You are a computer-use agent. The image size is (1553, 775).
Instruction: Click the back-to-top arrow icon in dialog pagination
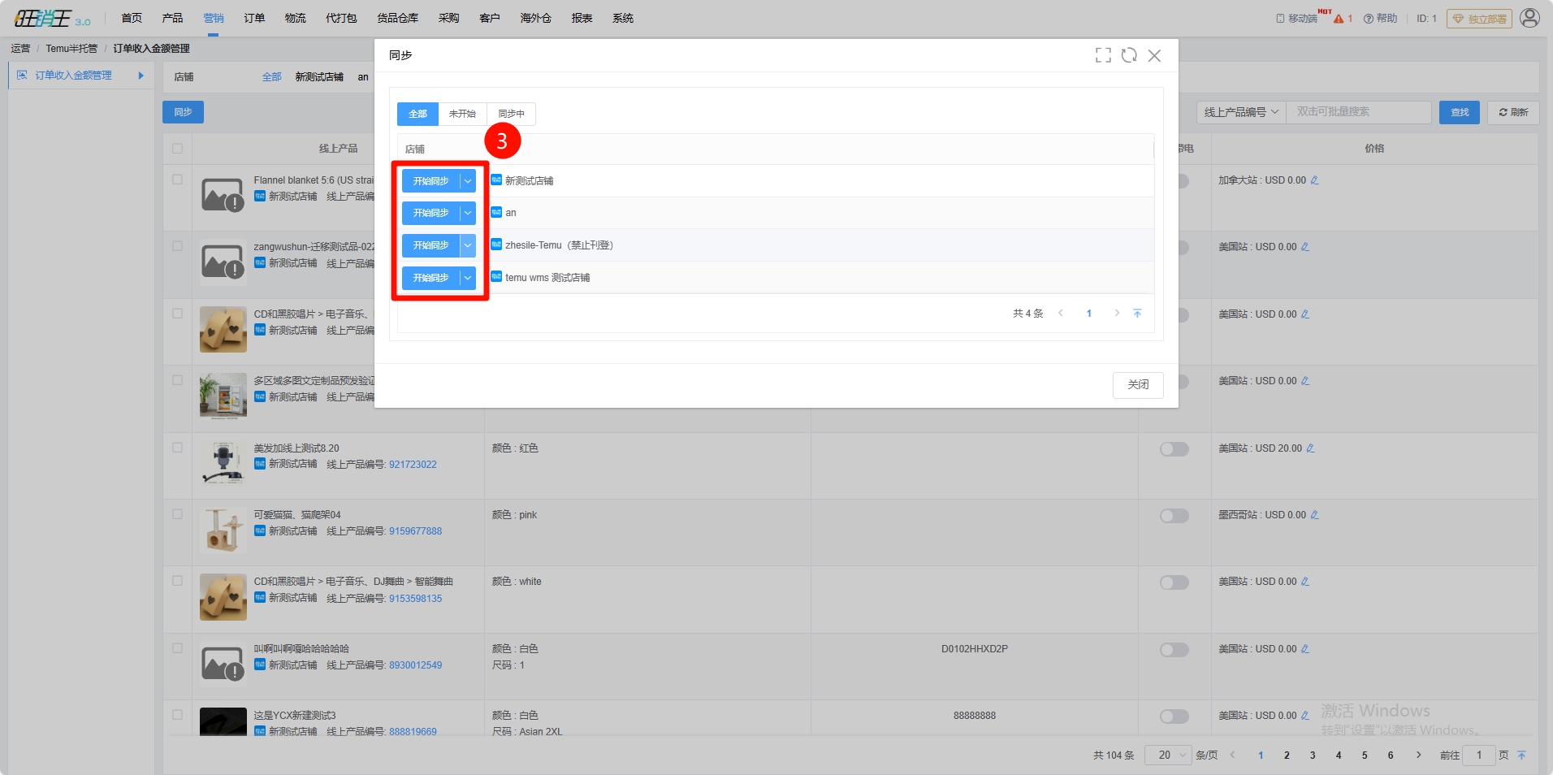[x=1137, y=314]
